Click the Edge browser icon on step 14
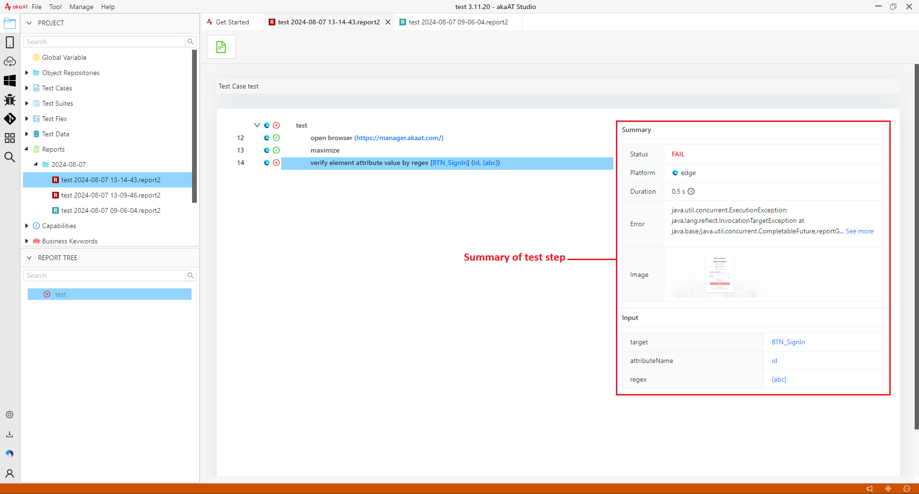This screenshot has height=494, width=919. 267,163
